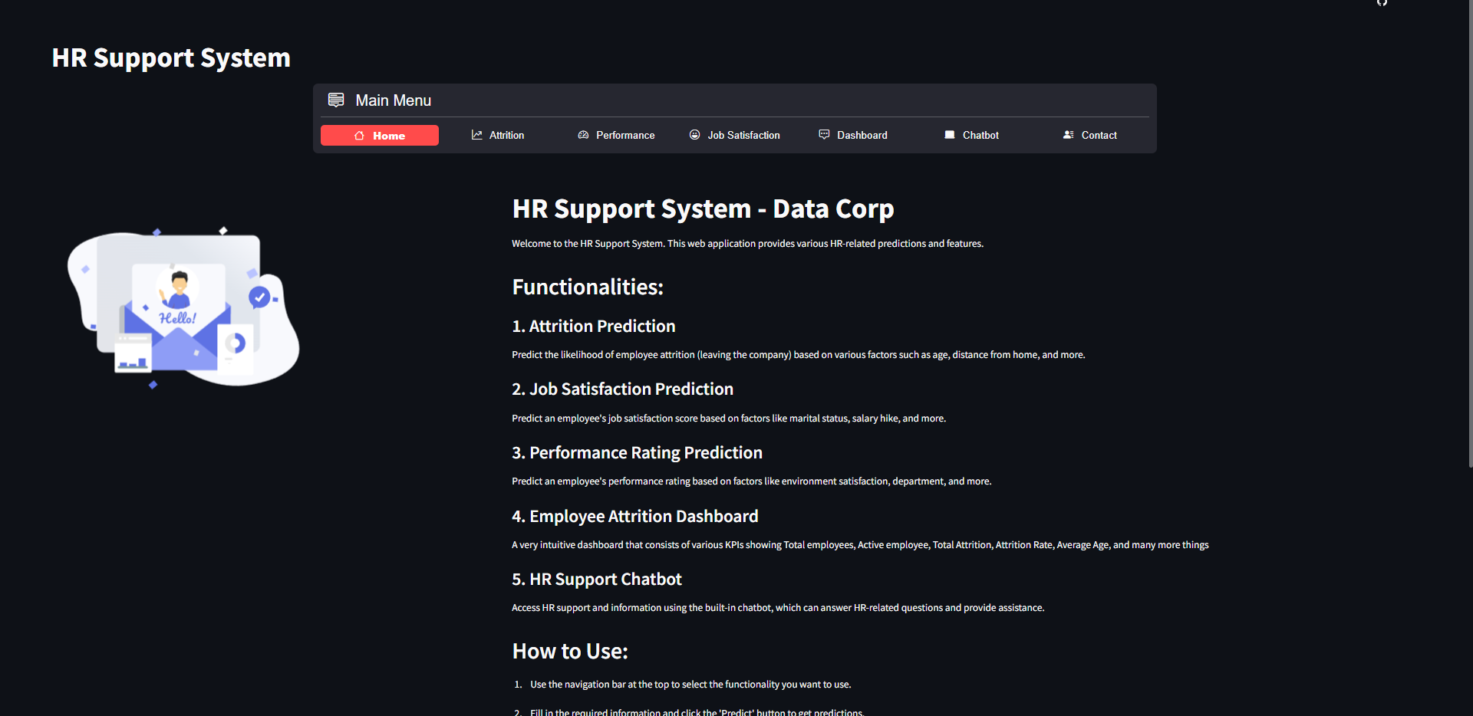The height and width of the screenshot is (716, 1473).
Task: Click the chat bubble icon next to Dashboard
Action: (x=823, y=134)
